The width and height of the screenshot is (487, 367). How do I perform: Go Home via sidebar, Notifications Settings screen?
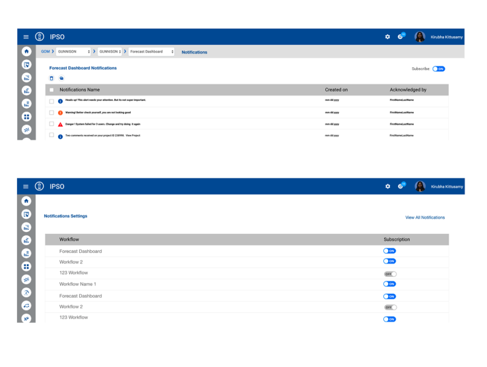pos(26,201)
